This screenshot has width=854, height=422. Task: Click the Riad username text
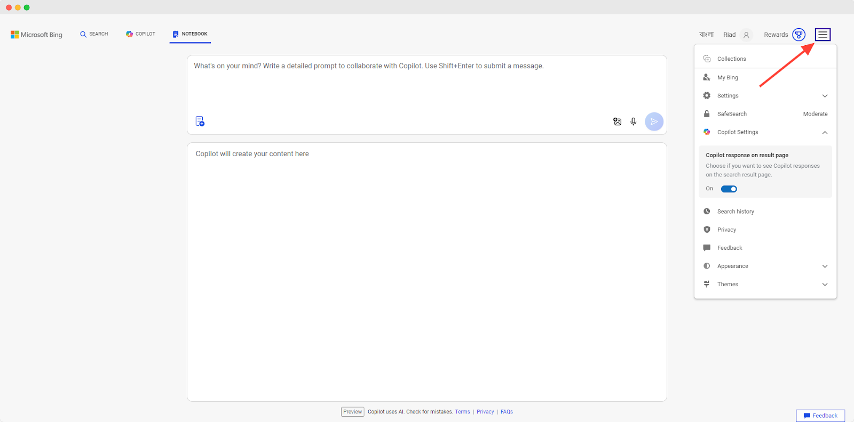pyautogui.click(x=730, y=35)
